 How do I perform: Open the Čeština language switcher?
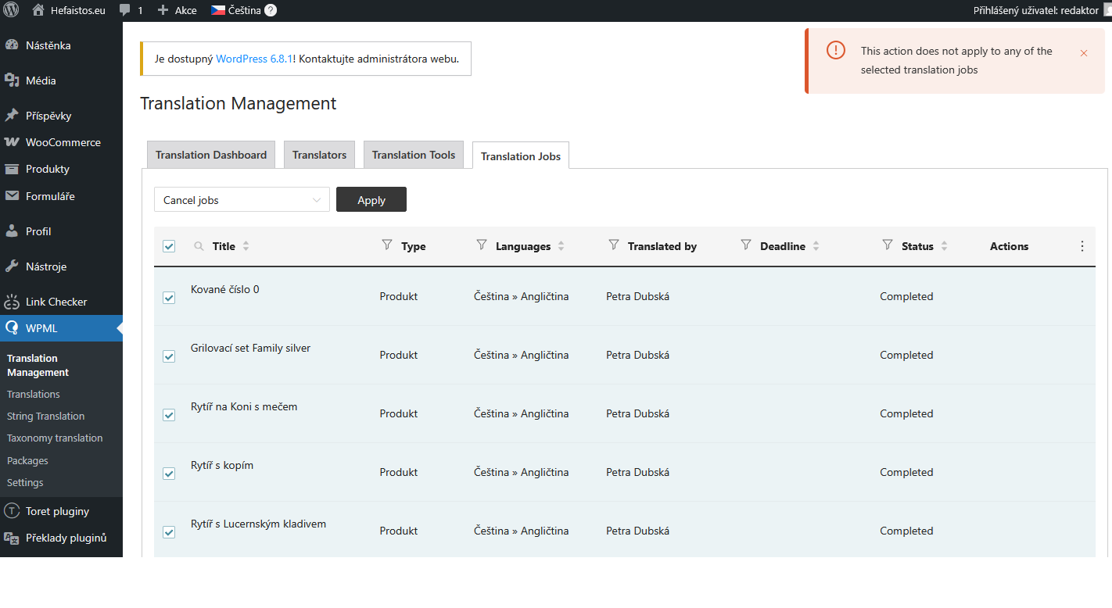pos(245,11)
